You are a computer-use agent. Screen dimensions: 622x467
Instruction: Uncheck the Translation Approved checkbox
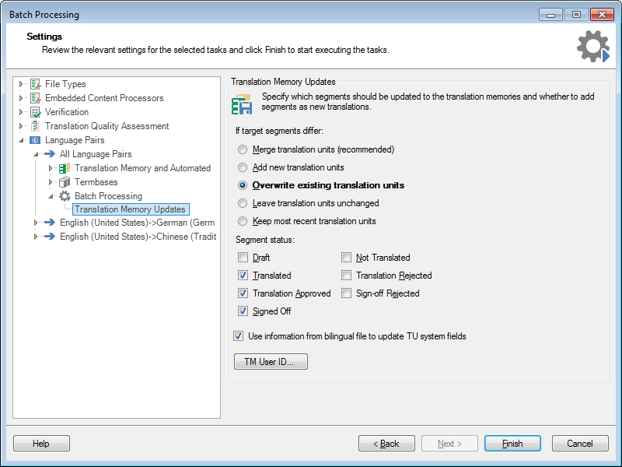[x=243, y=293]
